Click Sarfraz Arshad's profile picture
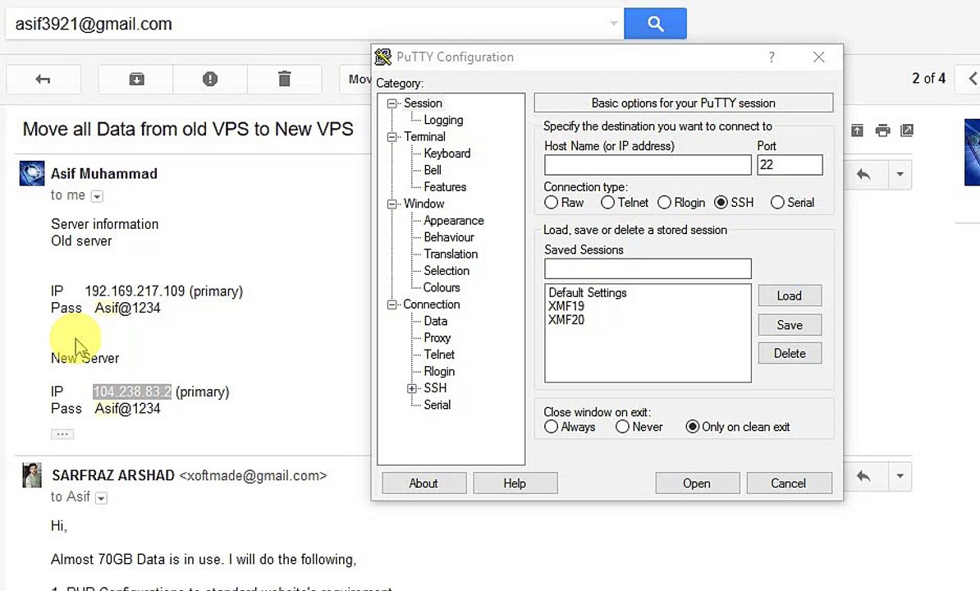The width and height of the screenshot is (980, 591). [32, 475]
